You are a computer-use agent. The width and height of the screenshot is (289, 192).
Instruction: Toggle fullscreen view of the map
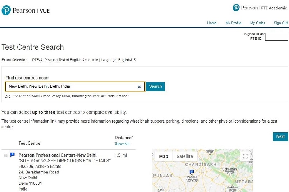point(245,156)
